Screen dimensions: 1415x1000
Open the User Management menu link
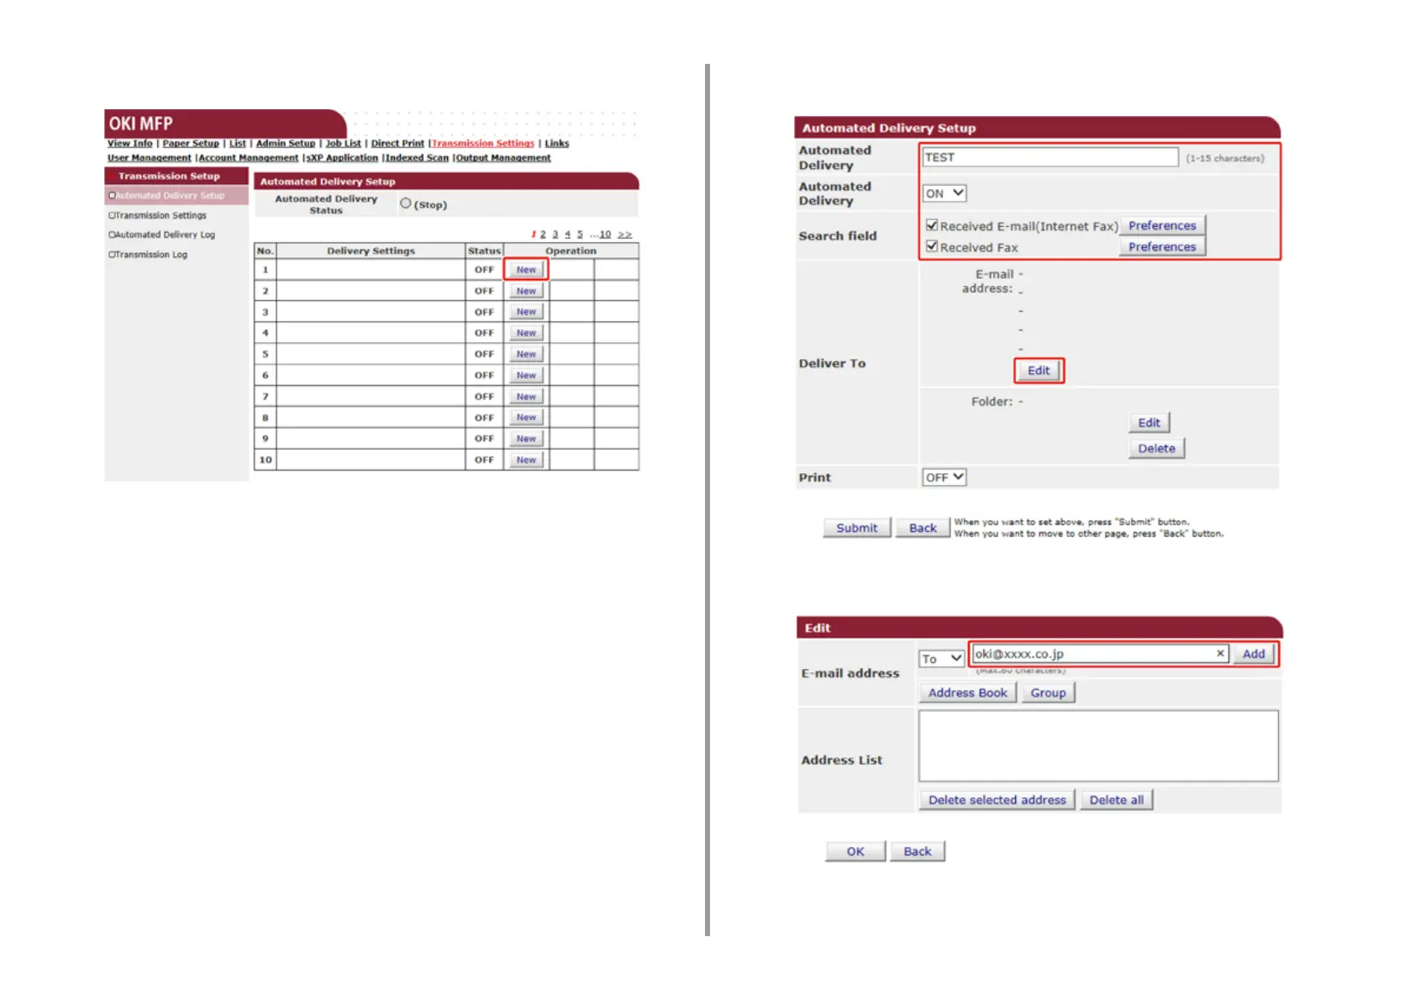click(150, 158)
